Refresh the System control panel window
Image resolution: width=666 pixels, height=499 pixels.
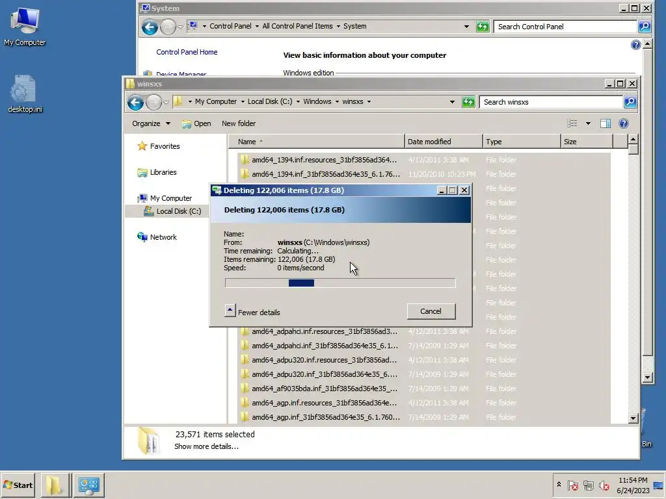[483, 27]
